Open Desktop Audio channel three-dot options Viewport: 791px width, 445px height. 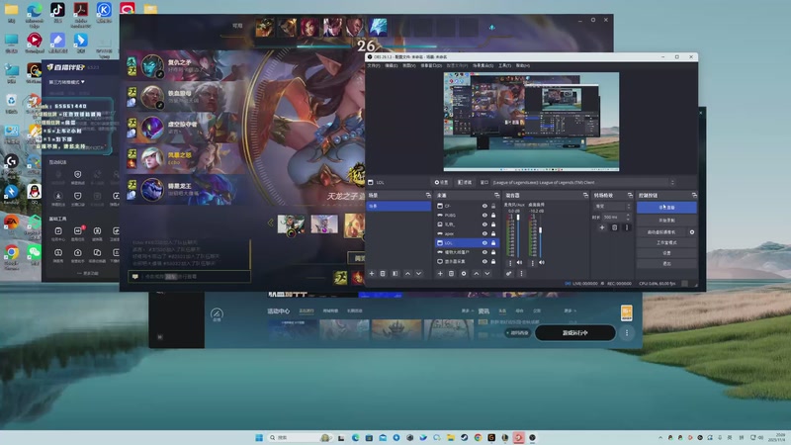[x=533, y=263]
